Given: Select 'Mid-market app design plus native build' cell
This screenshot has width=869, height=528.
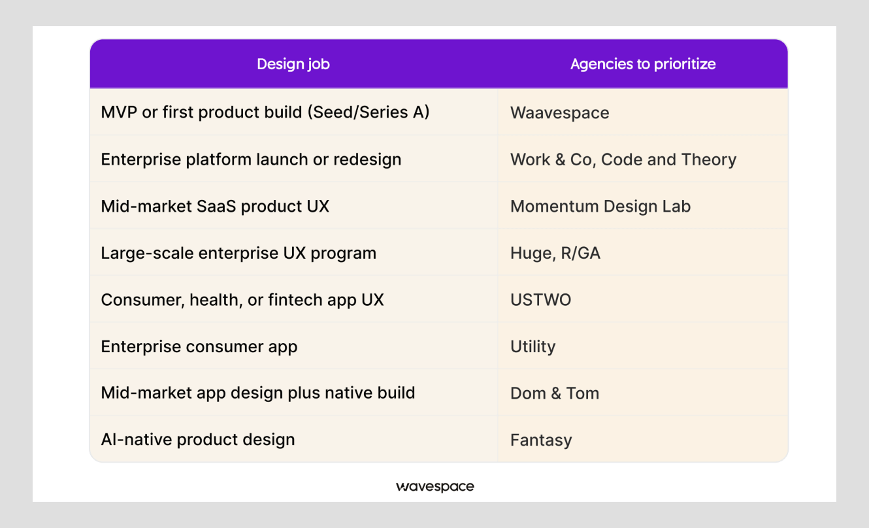Looking at the screenshot, I should click(x=294, y=393).
